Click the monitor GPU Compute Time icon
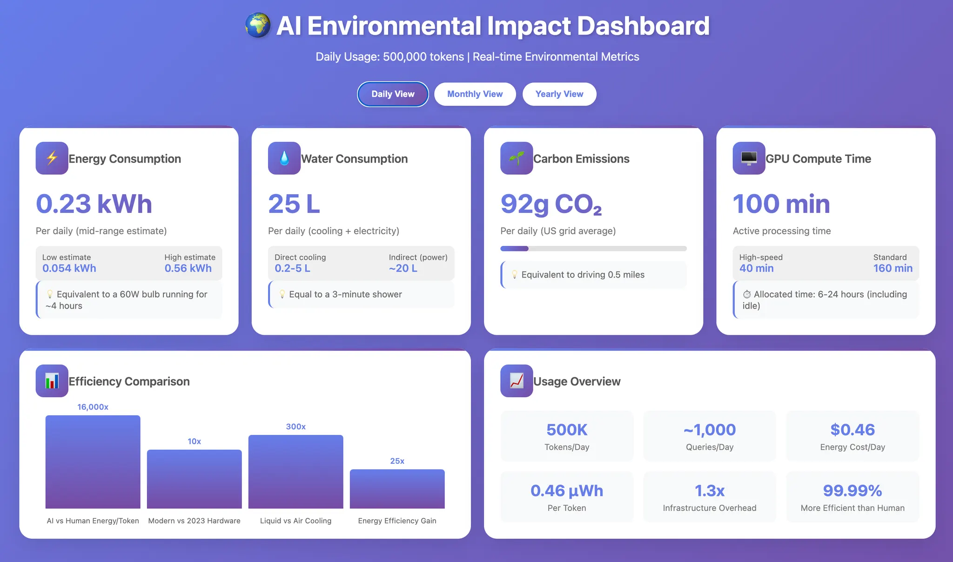953x562 pixels. click(x=749, y=158)
